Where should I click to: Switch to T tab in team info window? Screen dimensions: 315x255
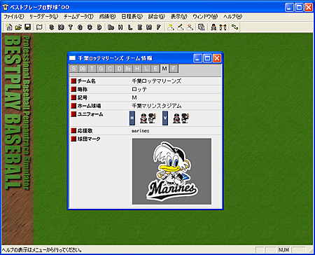click(92, 69)
